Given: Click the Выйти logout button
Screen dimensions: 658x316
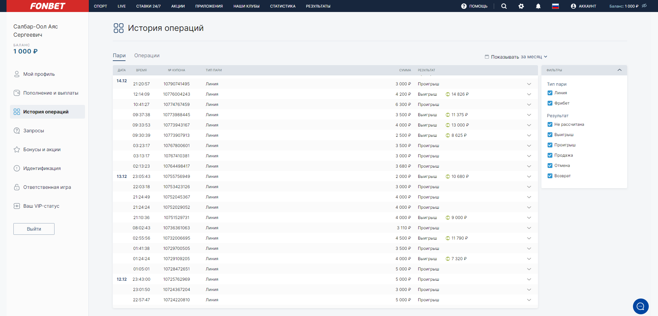Looking at the screenshot, I should (x=34, y=229).
